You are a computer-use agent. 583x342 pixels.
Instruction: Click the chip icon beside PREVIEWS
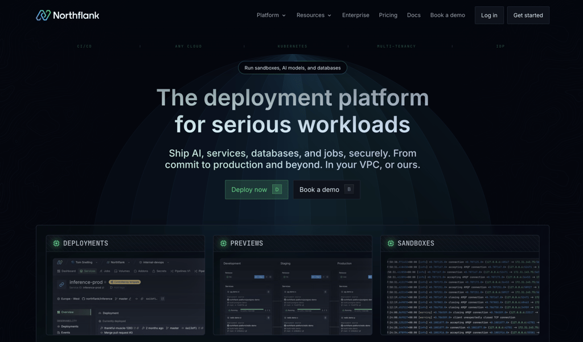pos(223,243)
